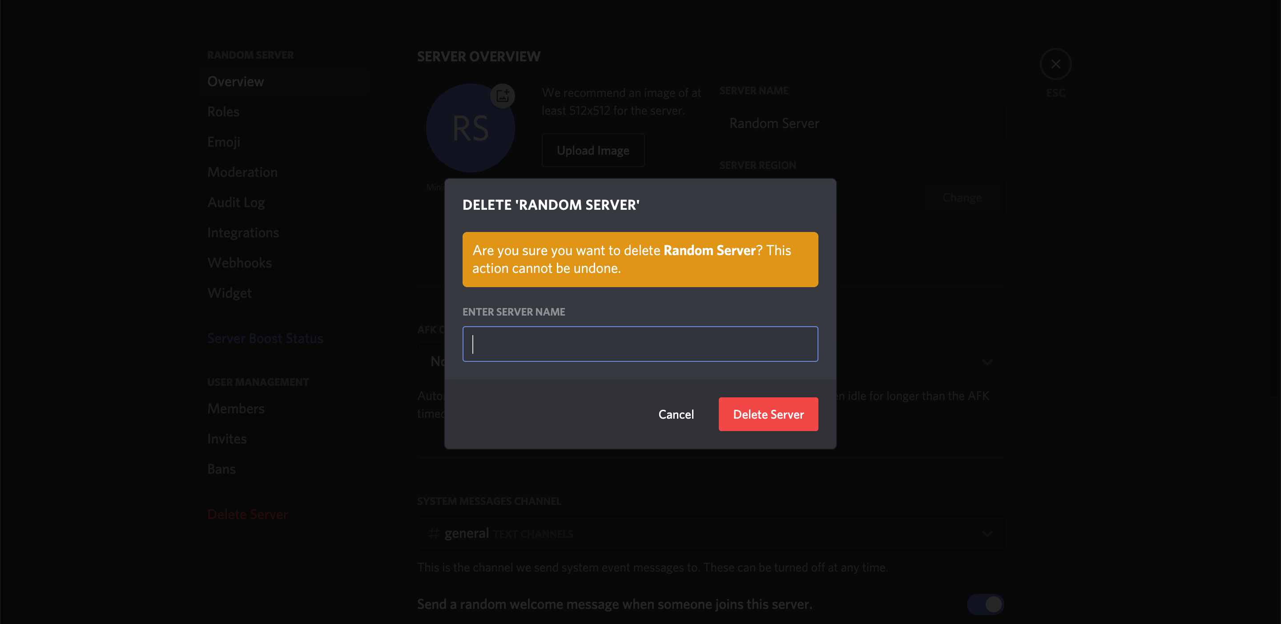The height and width of the screenshot is (624, 1281).
Task: Open the Audit Log section
Action: click(x=236, y=203)
